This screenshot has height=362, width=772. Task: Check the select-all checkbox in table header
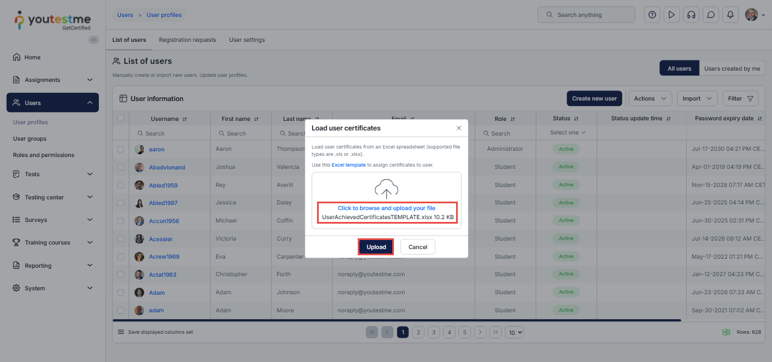(120, 118)
